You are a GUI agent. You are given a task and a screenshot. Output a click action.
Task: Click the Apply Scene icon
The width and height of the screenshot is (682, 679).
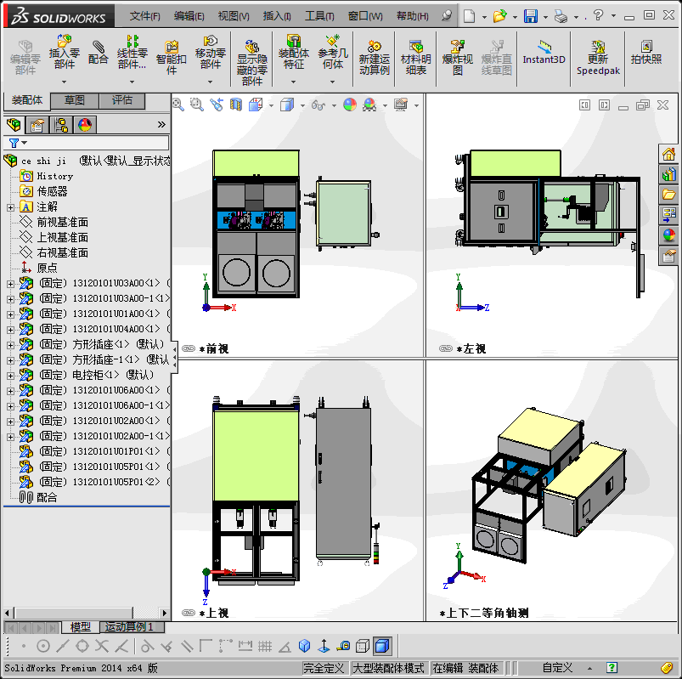click(x=369, y=105)
